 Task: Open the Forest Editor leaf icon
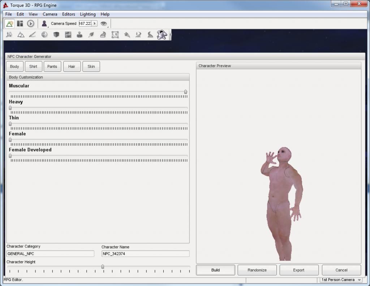[91, 35]
